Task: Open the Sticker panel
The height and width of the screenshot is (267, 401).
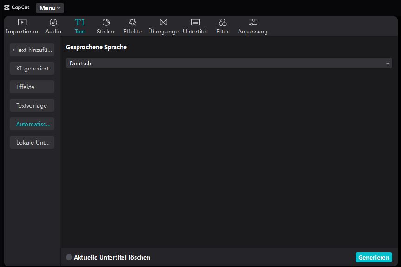Action: click(x=106, y=22)
